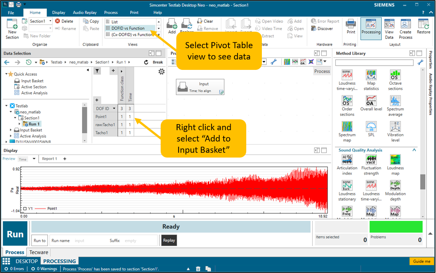Screen dimensions: 436x273
Task: Pick the Order sections method
Action: coord(347,106)
